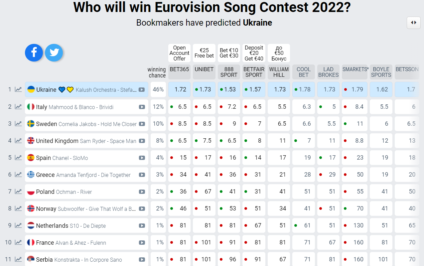Play the Italy Brividi video

[142, 107]
